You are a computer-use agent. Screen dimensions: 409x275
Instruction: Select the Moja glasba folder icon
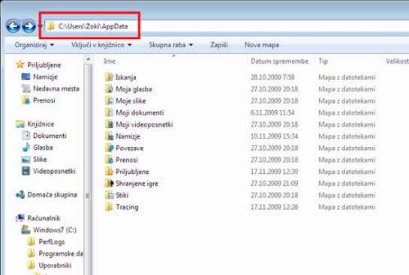(x=110, y=89)
